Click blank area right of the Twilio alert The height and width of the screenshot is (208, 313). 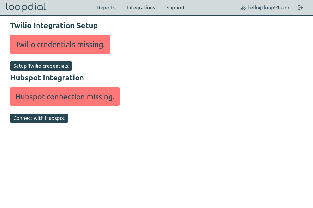pos(190,44)
